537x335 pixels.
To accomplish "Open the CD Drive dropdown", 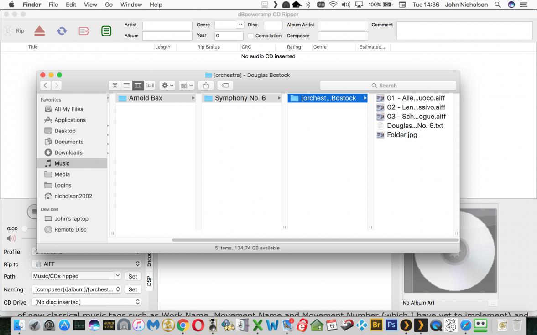I will coord(86,302).
